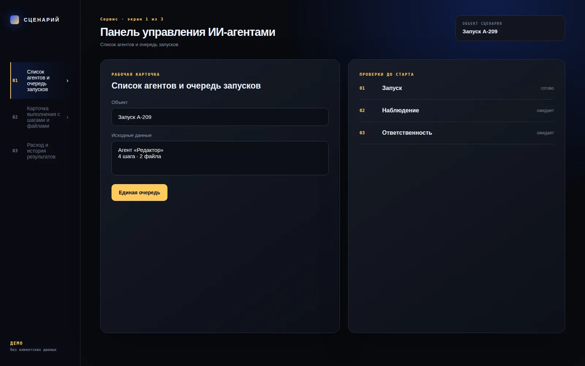This screenshot has height=366, width=585.
Task: Select the Наблюдение check row
Action: 457,111
